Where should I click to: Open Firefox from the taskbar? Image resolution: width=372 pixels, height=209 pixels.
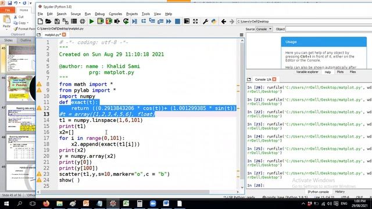click(x=46, y=204)
